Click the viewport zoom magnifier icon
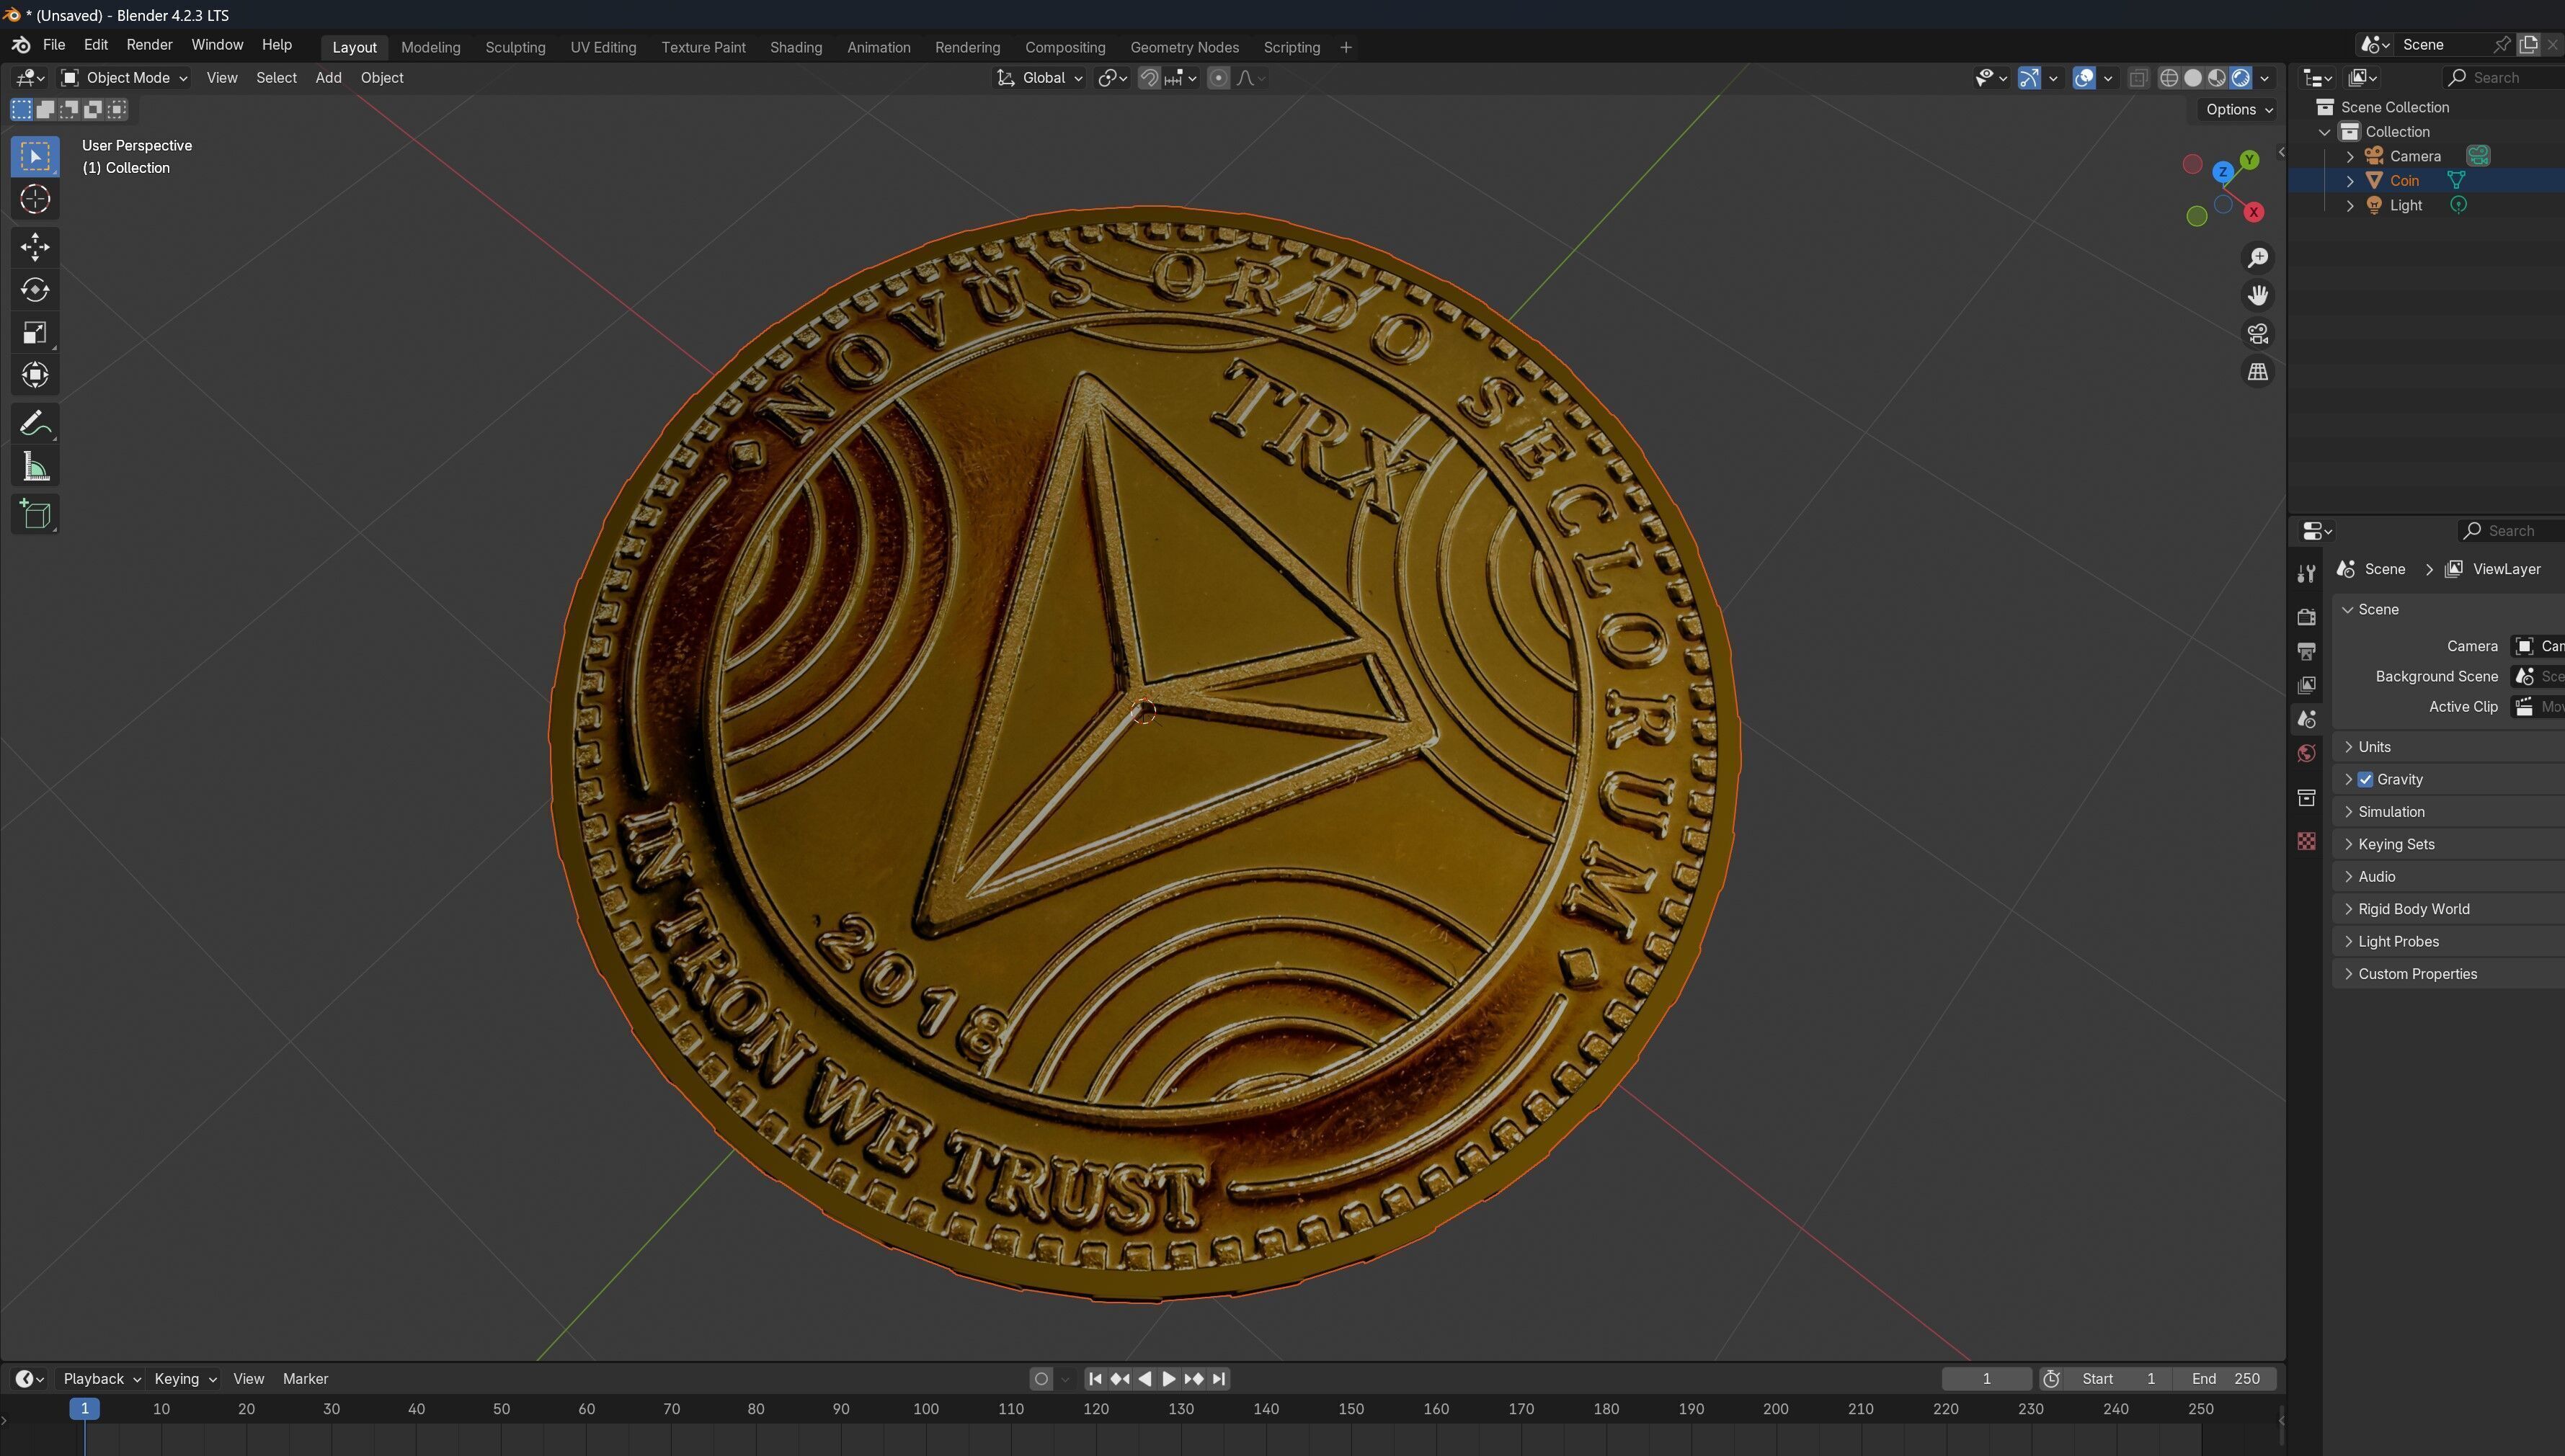This screenshot has width=2565, height=1456. [x=2258, y=258]
